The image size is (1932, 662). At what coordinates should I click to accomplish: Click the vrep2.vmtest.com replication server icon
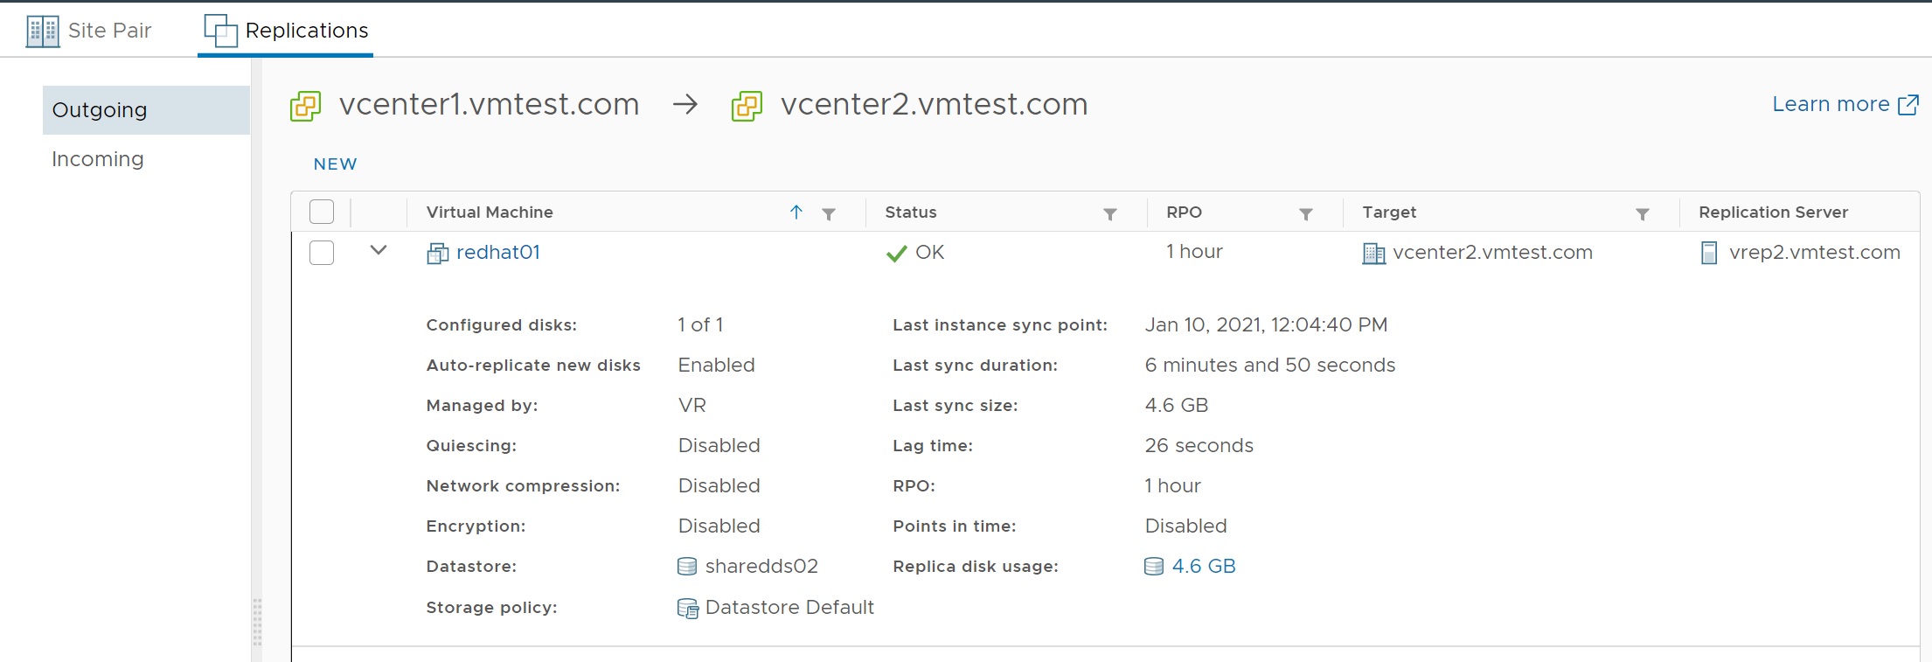1709,253
